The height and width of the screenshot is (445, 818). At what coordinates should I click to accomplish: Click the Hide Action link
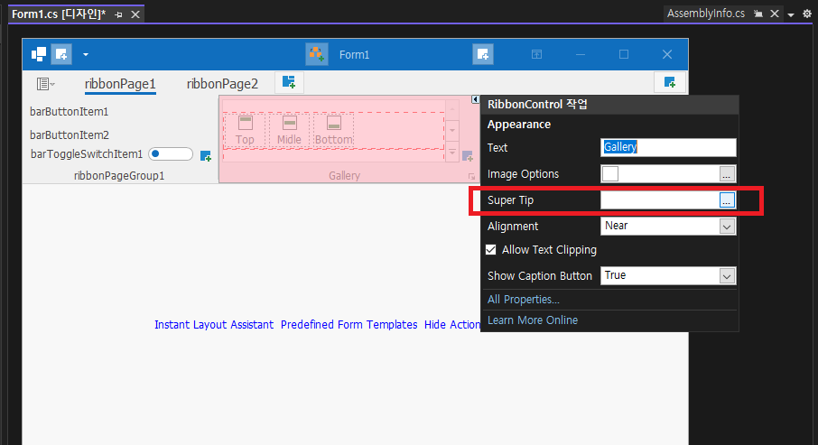[x=451, y=324]
